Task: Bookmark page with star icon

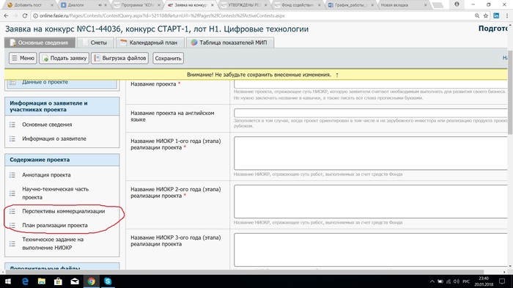Action: point(486,15)
